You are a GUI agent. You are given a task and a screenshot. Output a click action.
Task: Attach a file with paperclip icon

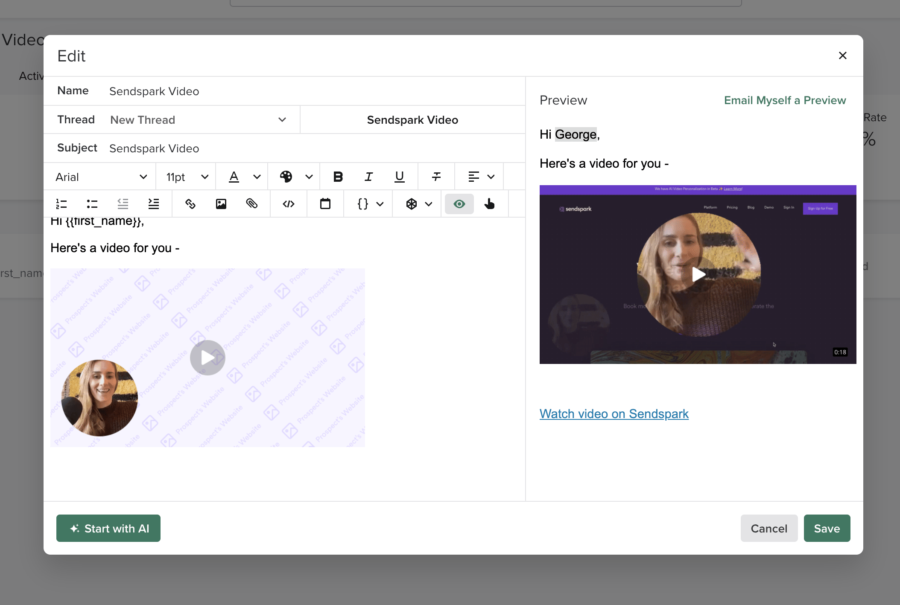click(252, 204)
